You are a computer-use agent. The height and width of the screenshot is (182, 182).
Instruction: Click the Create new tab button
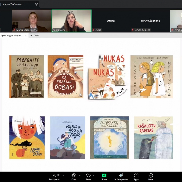tap(35, 35)
